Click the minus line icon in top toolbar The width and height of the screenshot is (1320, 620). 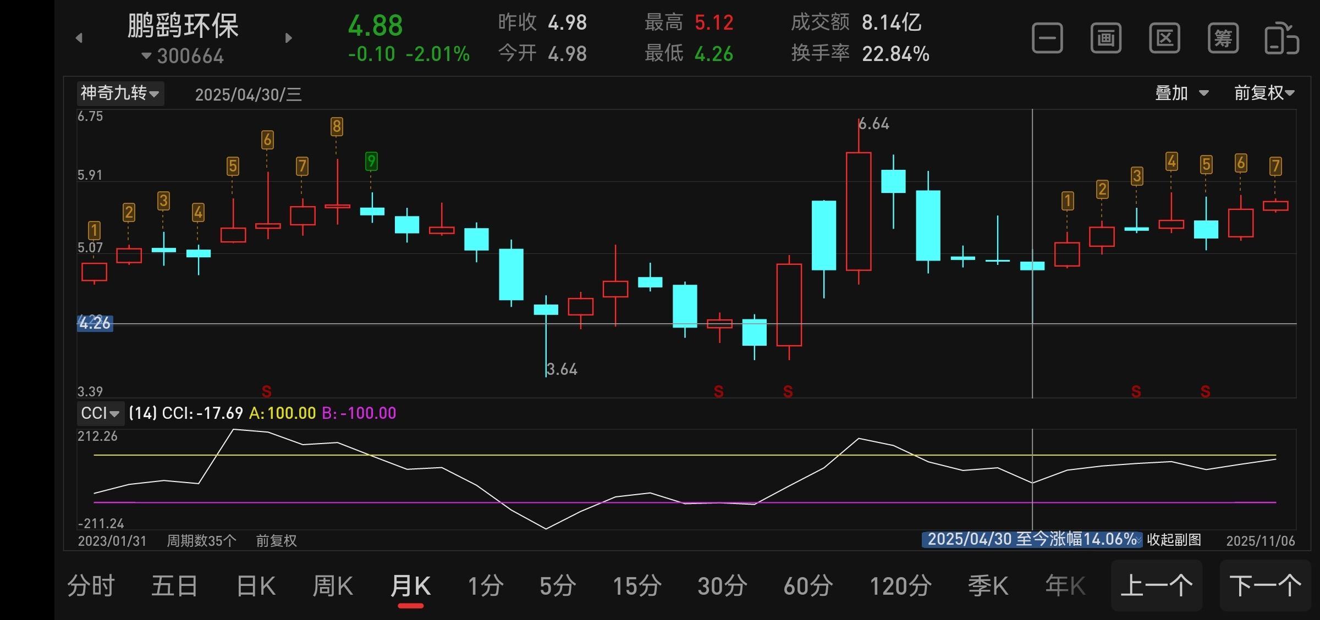pyautogui.click(x=1047, y=38)
